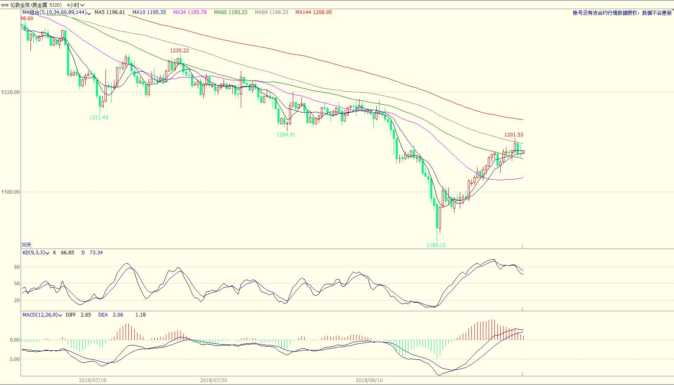The height and width of the screenshot is (385, 674).
Task: Click the 30天 range label
Action: (26, 245)
